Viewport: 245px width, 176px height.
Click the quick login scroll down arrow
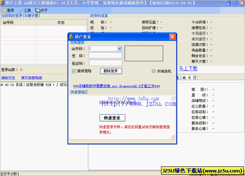pos(173,137)
